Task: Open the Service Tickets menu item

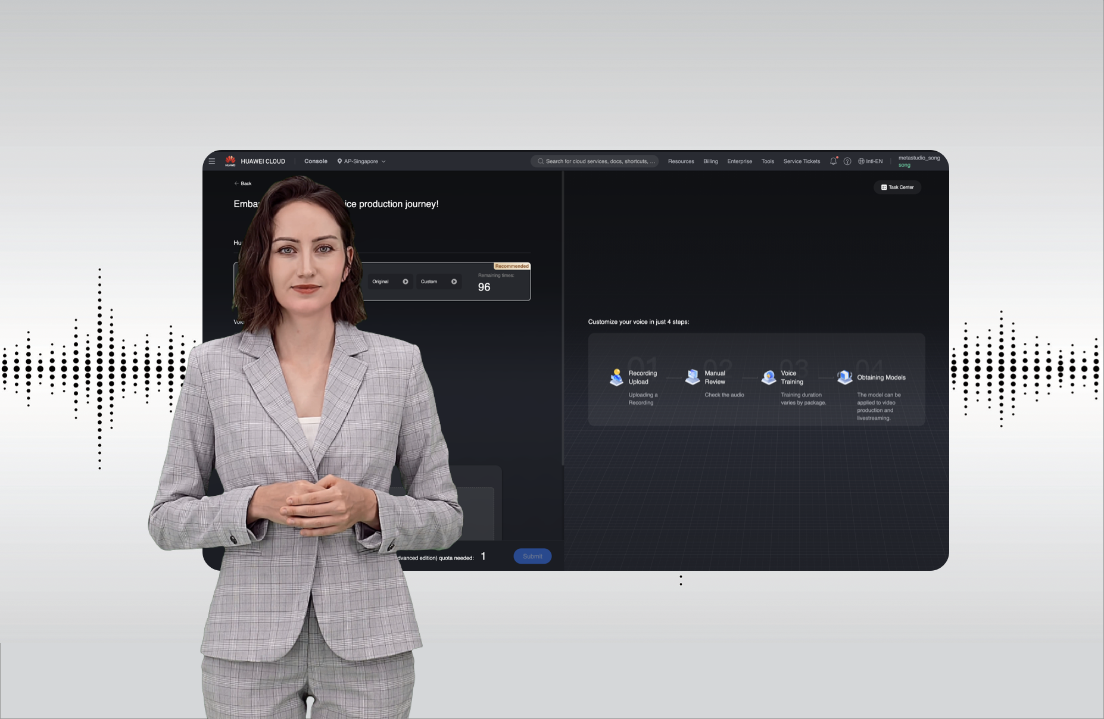Action: pyautogui.click(x=801, y=161)
